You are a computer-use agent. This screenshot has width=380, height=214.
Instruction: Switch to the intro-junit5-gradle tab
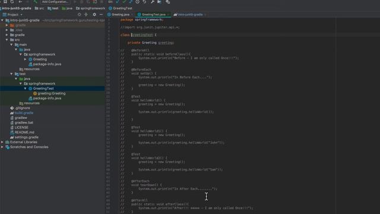tap(190, 14)
